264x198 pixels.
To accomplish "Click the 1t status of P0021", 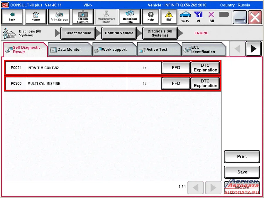I will (x=144, y=68).
